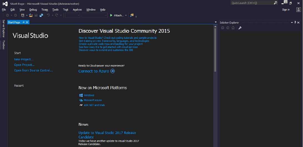Click the Connect to Azure link
The image size is (303, 147).
click(x=94, y=71)
